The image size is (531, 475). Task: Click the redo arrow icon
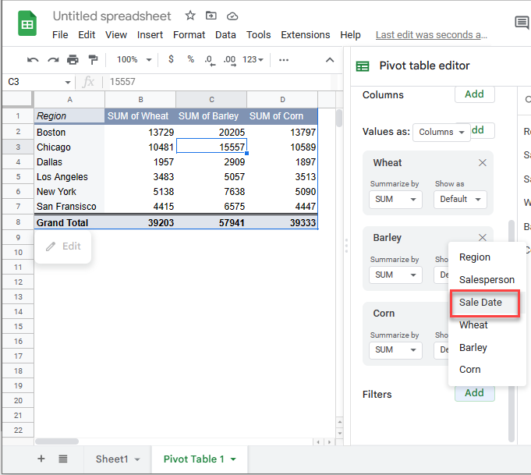pos(53,59)
